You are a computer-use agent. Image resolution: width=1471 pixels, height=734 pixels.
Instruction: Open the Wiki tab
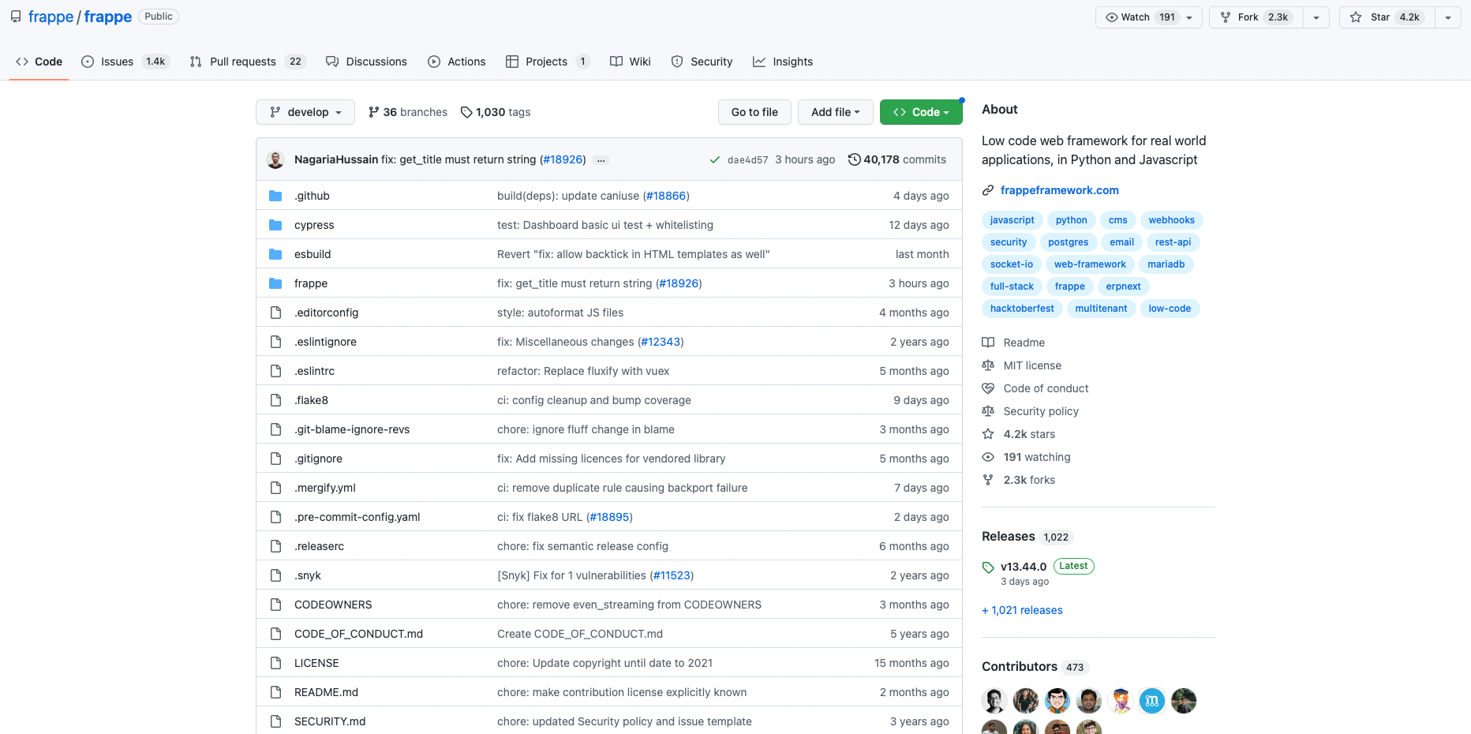tap(631, 62)
